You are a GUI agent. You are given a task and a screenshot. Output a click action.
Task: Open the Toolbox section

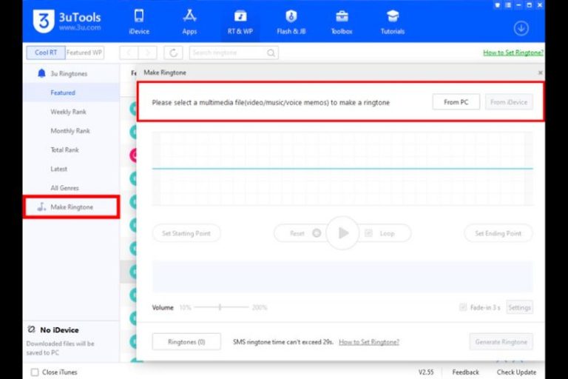tap(342, 22)
